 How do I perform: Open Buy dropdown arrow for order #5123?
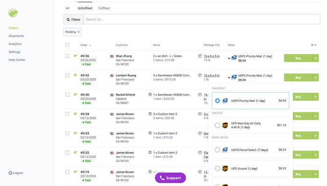pos(315,136)
